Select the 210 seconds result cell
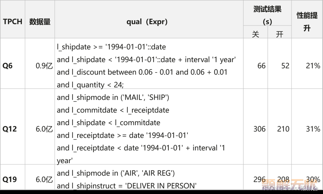 click(283, 129)
